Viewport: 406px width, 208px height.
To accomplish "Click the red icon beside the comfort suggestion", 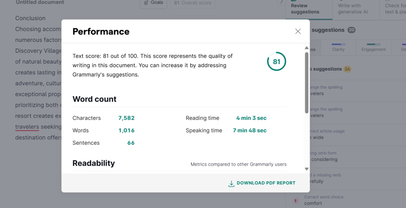I will click(x=295, y=200).
